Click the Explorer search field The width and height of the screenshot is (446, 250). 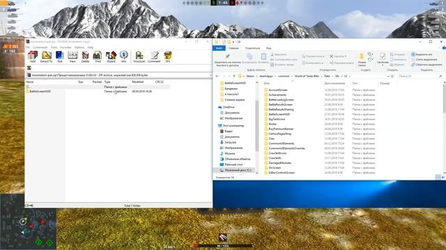(x=420, y=76)
